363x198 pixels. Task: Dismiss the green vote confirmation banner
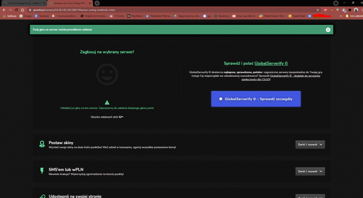[328, 30]
